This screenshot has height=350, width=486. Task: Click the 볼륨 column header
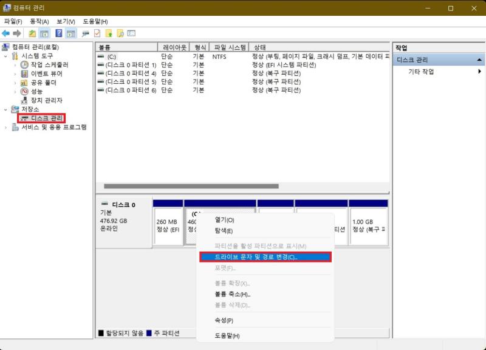tap(126, 47)
